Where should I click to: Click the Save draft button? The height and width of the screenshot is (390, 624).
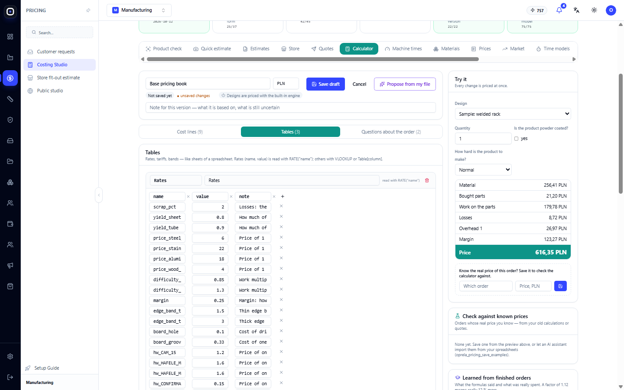click(x=325, y=84)
